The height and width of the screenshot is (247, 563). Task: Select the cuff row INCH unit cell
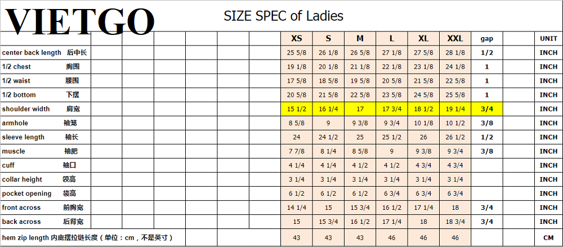[548, 165]
